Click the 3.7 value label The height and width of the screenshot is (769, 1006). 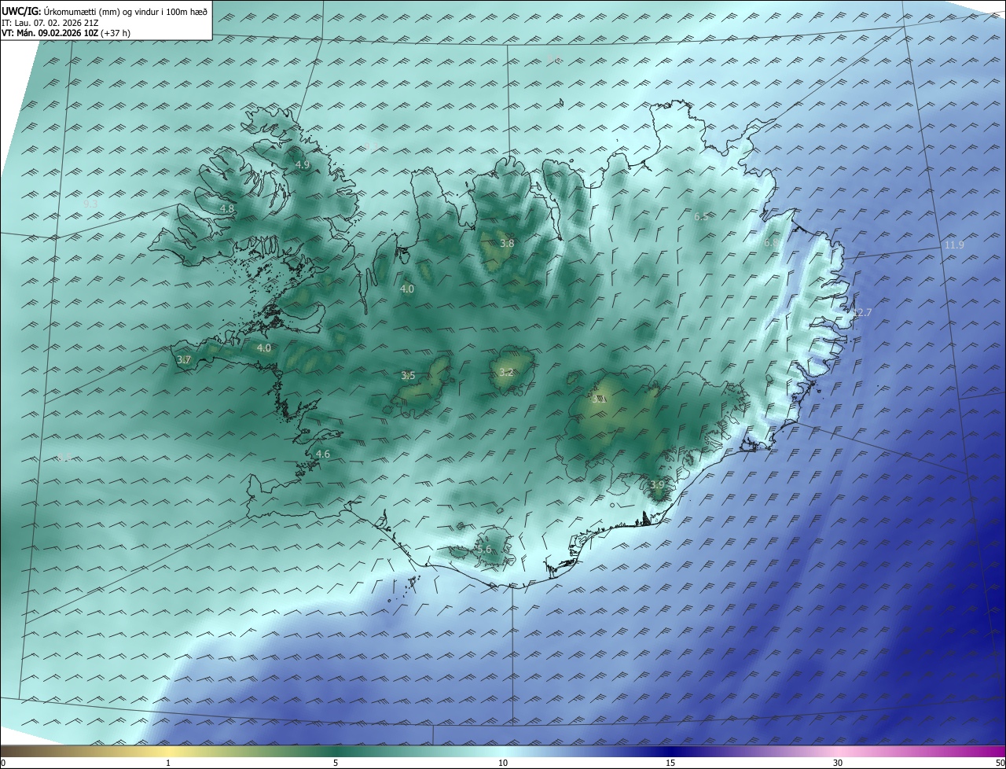click(184, 359)
